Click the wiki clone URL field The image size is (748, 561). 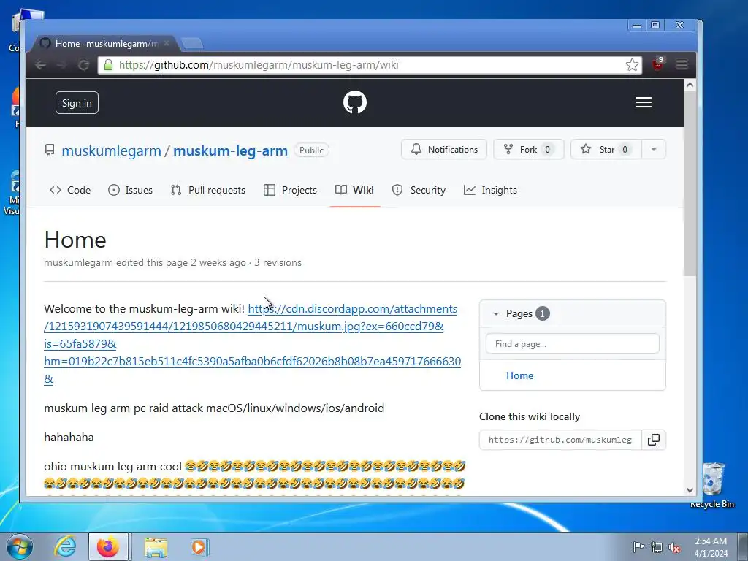tap(560, 439)
